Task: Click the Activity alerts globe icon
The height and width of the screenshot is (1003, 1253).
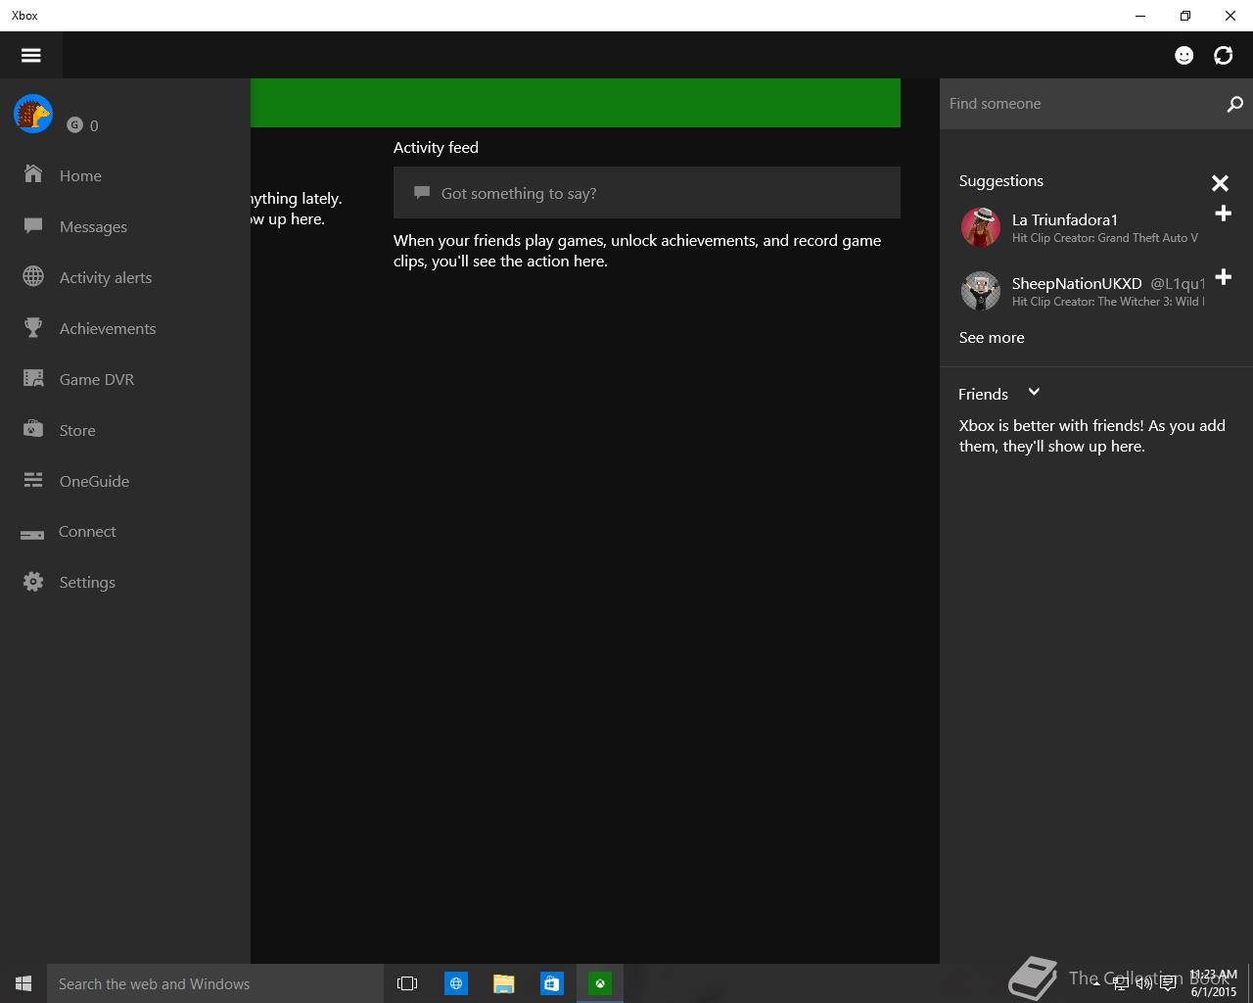Action: pyautogui.click(x=33, y=276)
